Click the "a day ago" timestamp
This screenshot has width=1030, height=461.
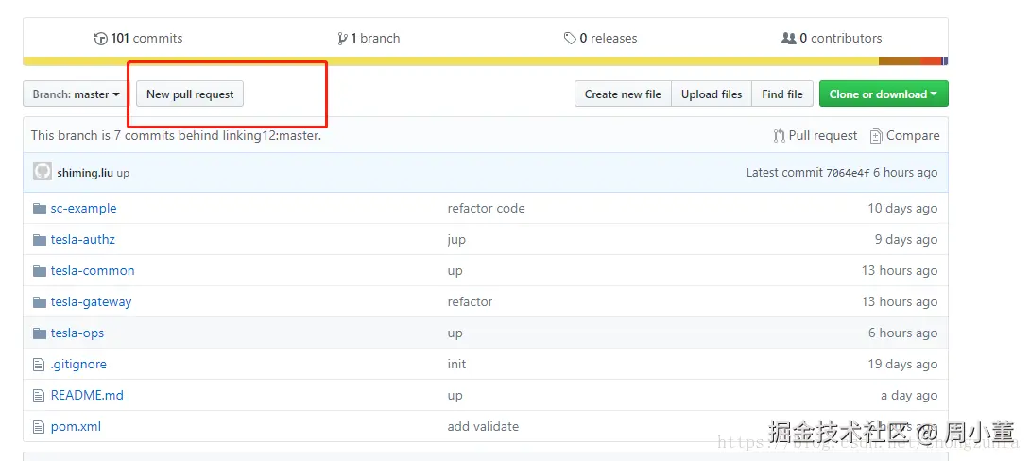click(909, 395)
